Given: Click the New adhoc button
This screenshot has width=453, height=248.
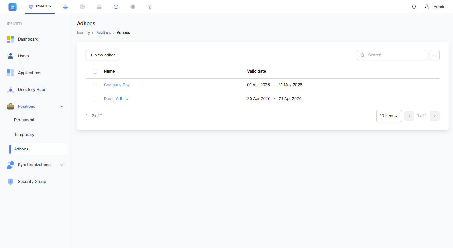Looking at the screenshot, I should (102, 55).
